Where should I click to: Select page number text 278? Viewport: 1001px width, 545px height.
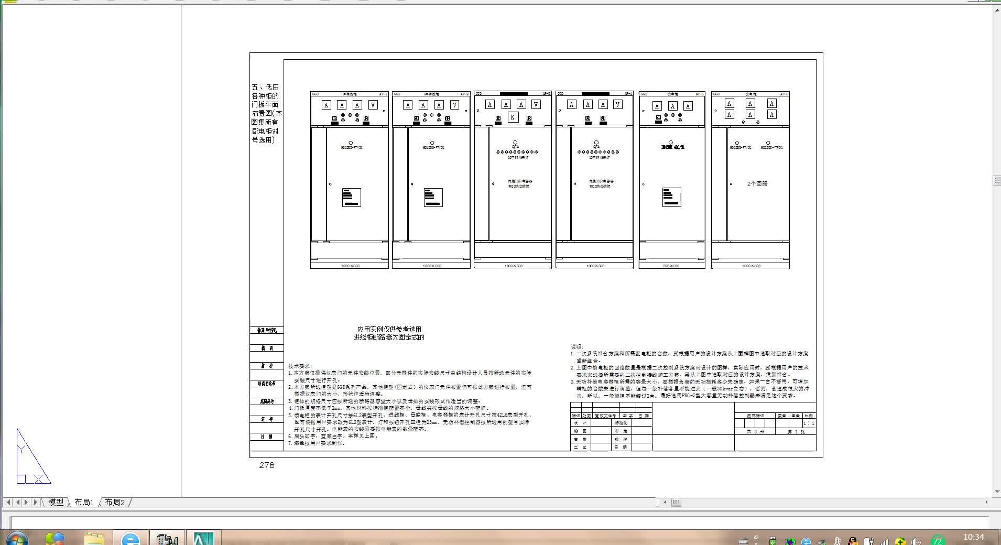(267, 465)
